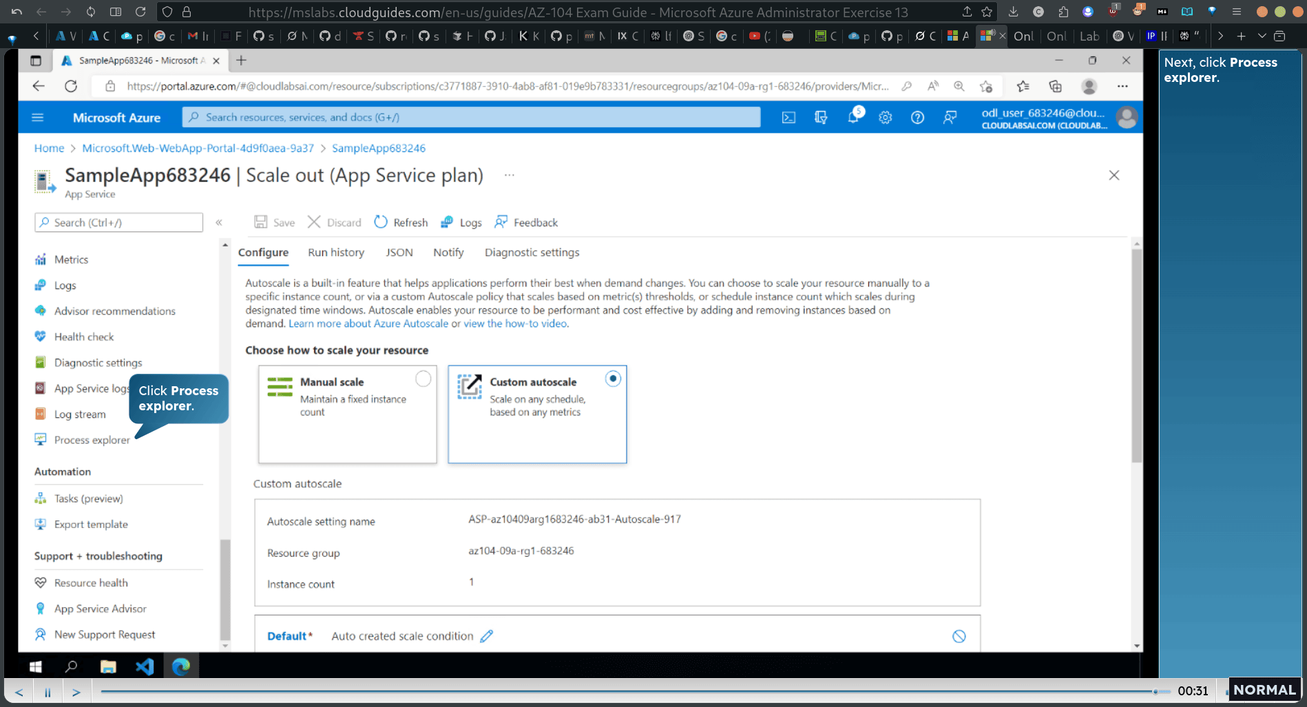1307x707 pixels.
Task: Open Metrics in the sidebar
Action: (x=71, y=260)
